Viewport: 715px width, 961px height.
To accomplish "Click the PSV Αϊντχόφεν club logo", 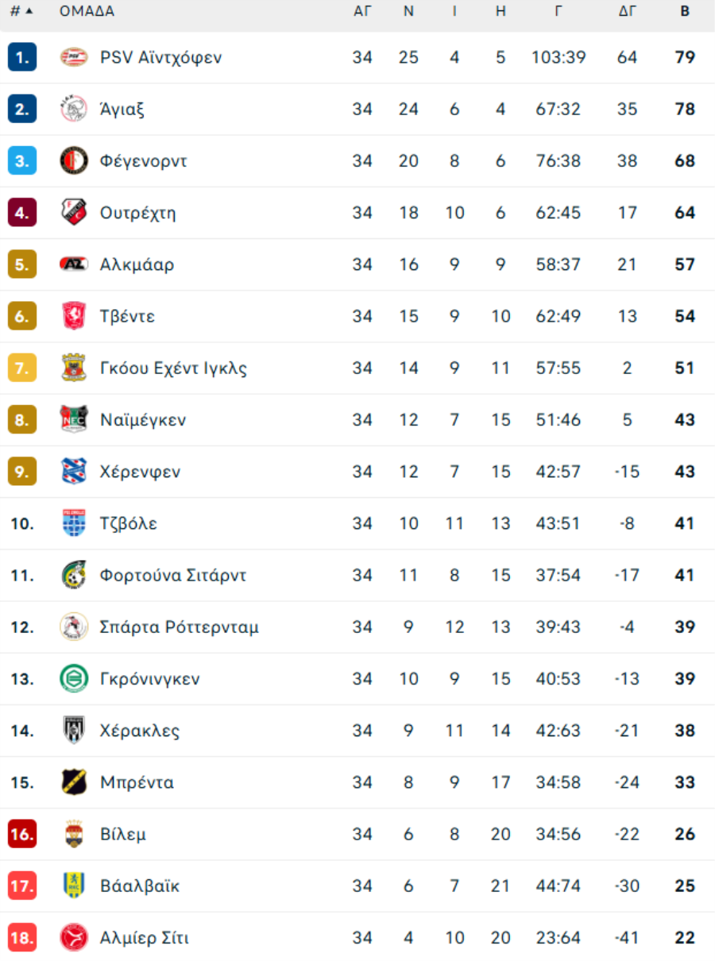I will (74, 57).
